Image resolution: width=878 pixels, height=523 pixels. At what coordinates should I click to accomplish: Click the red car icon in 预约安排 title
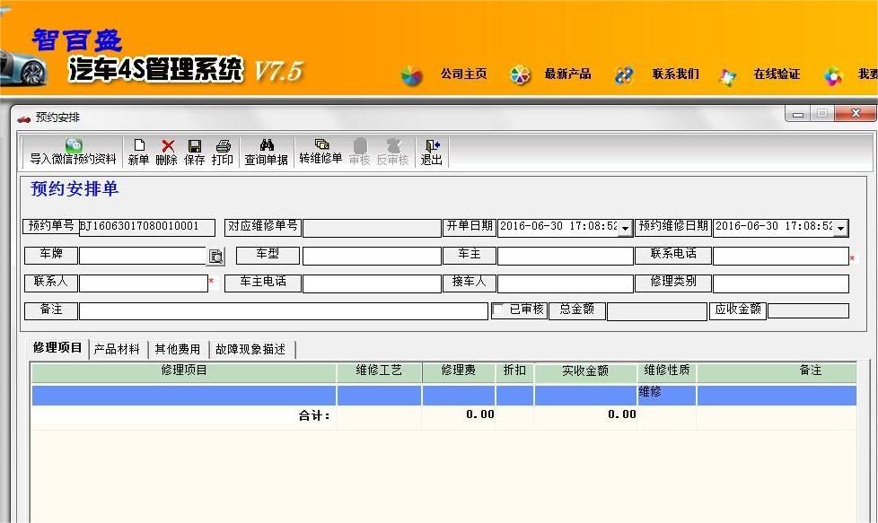pyautogui.click(x=23, y=118)
